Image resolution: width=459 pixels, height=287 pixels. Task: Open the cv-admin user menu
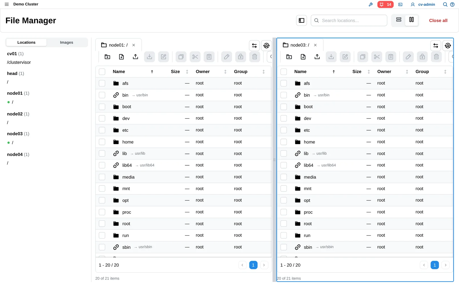(x=423, y=4)
